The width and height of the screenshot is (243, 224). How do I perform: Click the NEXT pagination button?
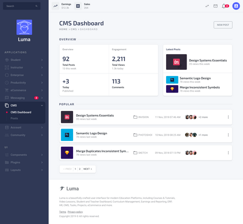point(88,169)
